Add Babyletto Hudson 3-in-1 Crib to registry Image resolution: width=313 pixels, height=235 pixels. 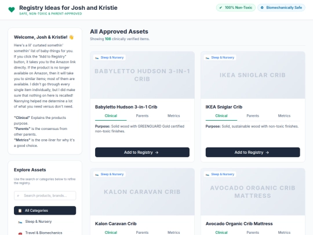point(142,152)
